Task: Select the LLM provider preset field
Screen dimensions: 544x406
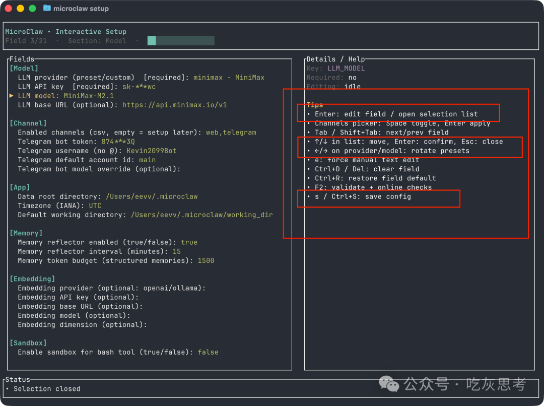Action: (141, 78)
